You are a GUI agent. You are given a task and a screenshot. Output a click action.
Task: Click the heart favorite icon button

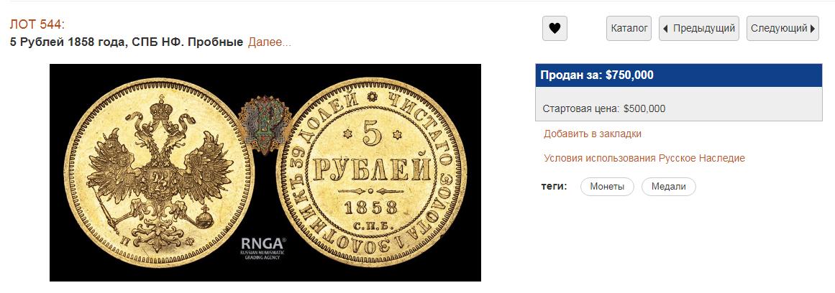(x=555, y=28)
